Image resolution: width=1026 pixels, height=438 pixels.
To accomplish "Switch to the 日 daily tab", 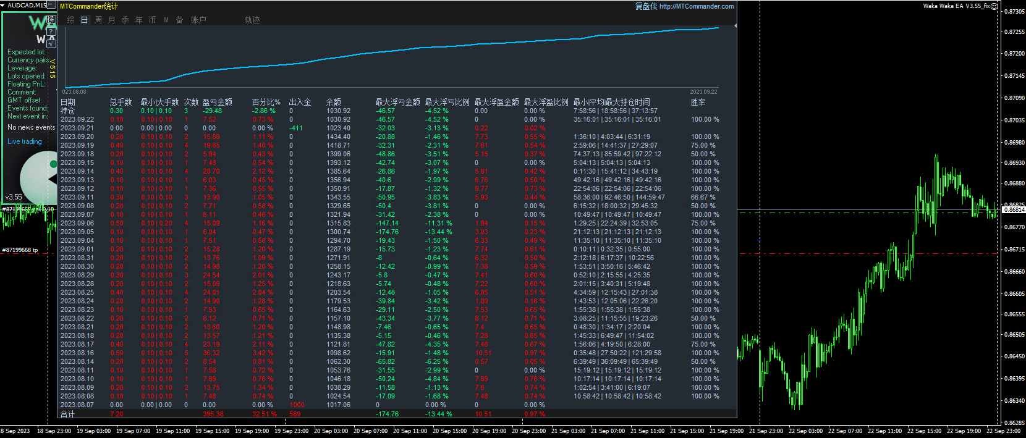I will pos(85,20).
